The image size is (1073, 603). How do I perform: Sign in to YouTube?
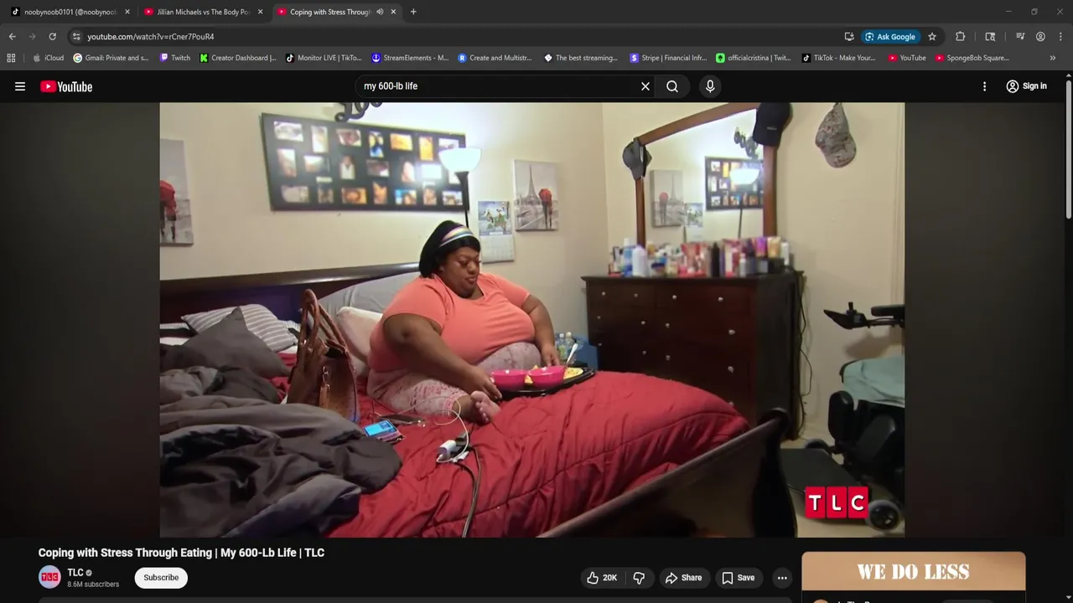point(1026,86)
